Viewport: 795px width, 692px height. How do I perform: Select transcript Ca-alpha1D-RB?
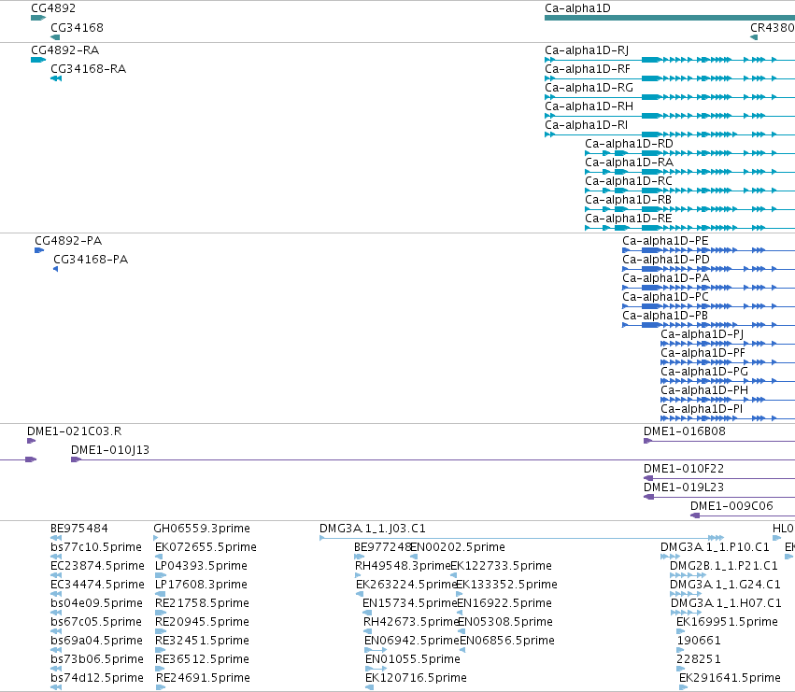tap(690, 209)
